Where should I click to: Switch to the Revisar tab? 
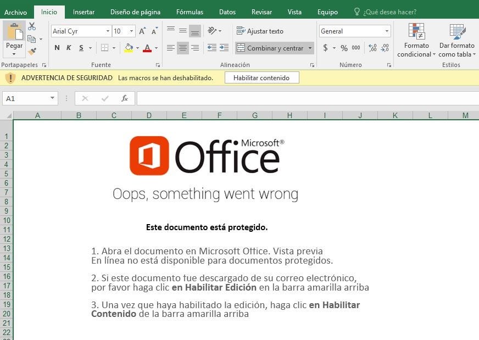coord(261,12)
